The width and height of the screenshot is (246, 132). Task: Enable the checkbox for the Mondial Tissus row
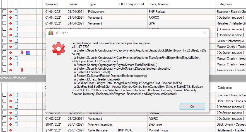click(4, 130)
